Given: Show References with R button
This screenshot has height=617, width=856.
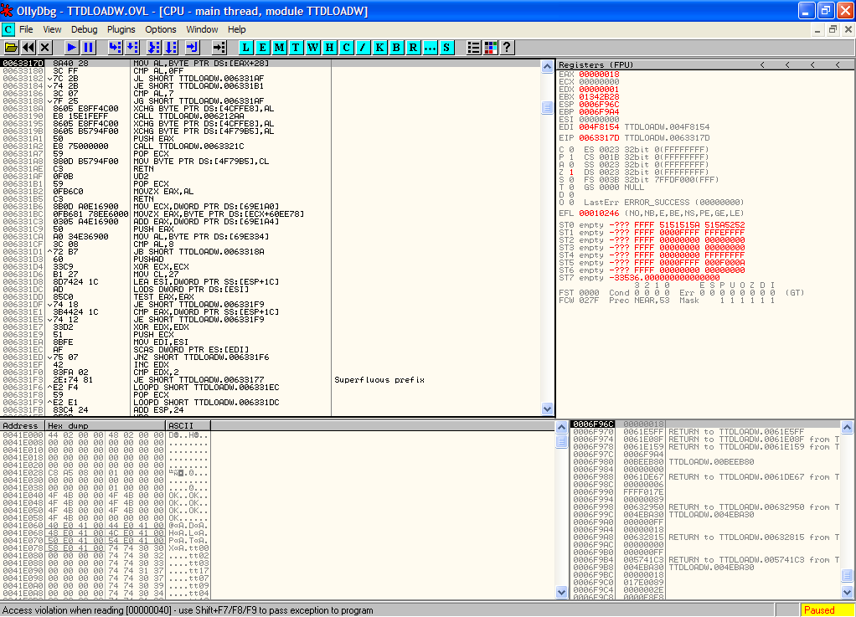Looking at the screenshot, I should 413,48.
